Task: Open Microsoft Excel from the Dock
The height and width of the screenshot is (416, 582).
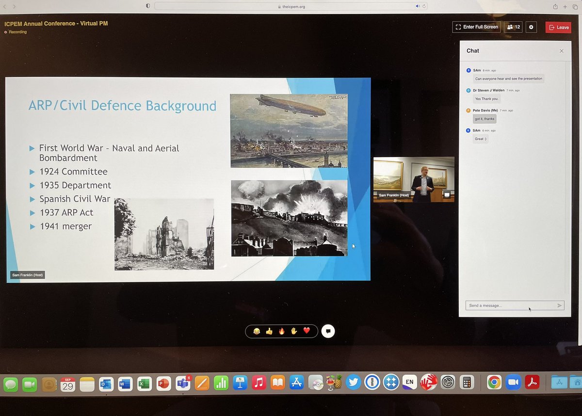Action: (144, 384)
